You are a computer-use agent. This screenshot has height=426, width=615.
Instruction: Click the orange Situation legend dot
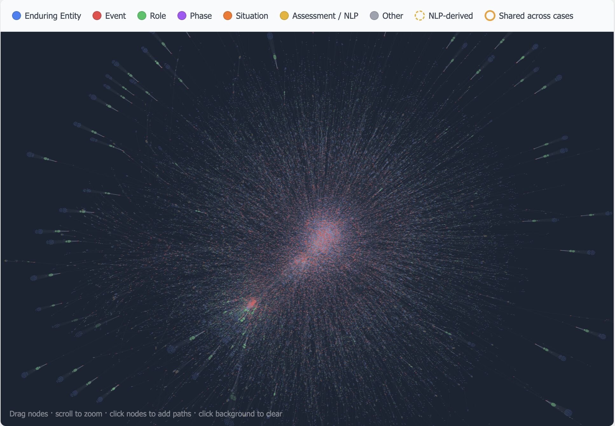click(228, 16)
